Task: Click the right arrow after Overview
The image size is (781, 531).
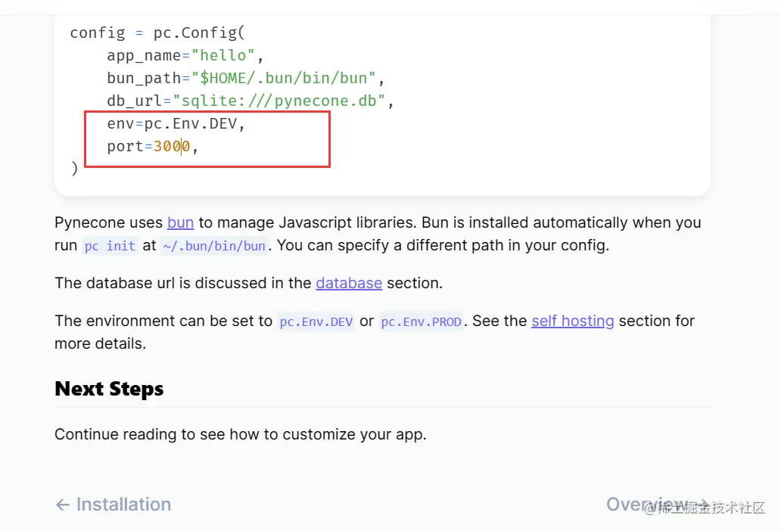Action: [702, 505]
